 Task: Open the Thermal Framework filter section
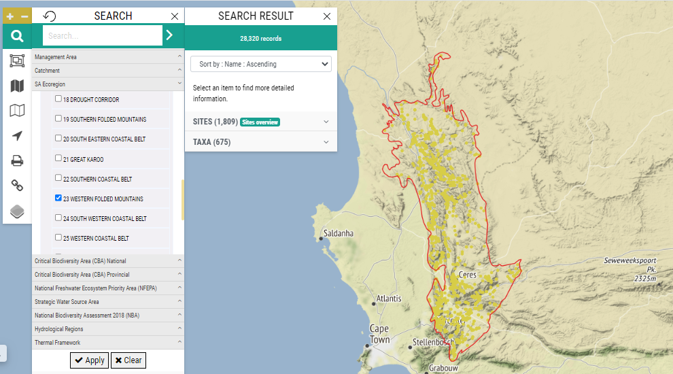tap(108, 343)
